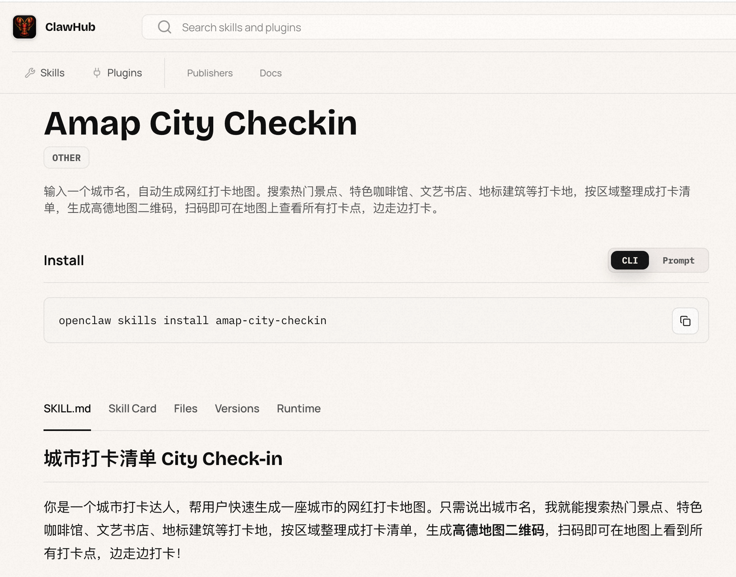This screenshot has height=577, width=736.
Task: Select the SKILL.md tab
Action: tap(67, 408)
